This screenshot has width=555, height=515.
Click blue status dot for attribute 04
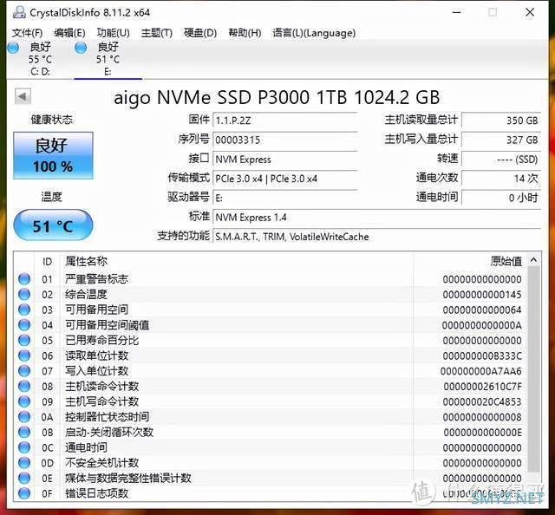(x=24, y=325)
